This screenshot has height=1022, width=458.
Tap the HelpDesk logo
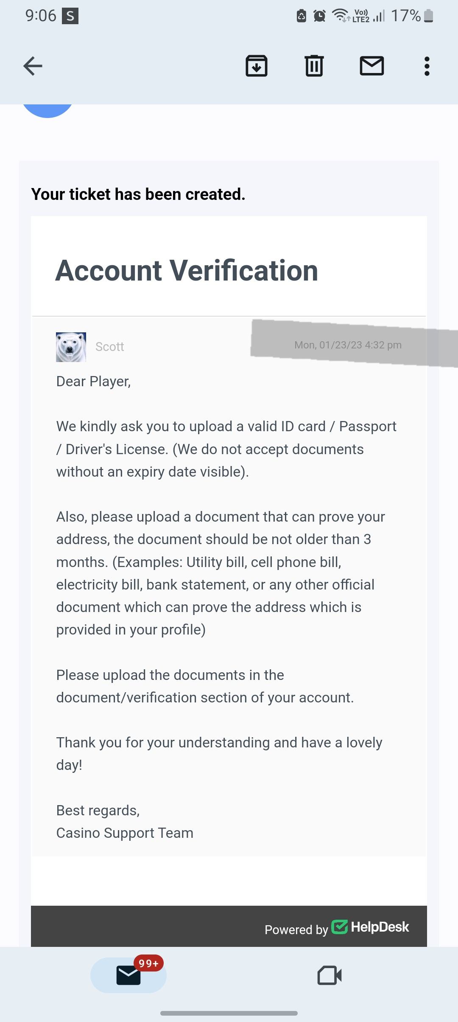370,927
